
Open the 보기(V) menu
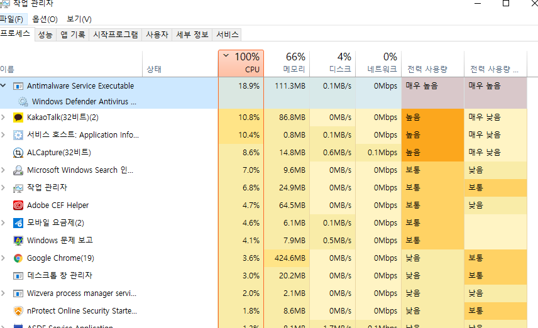79,19
